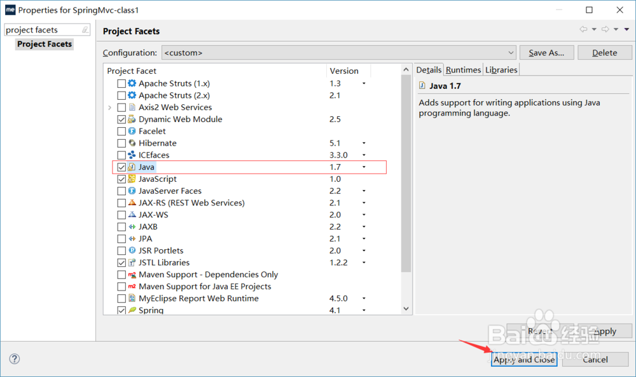636x377 pixels.
Task: Click the Dynamic Web Module icon
Action: (132, 120)
